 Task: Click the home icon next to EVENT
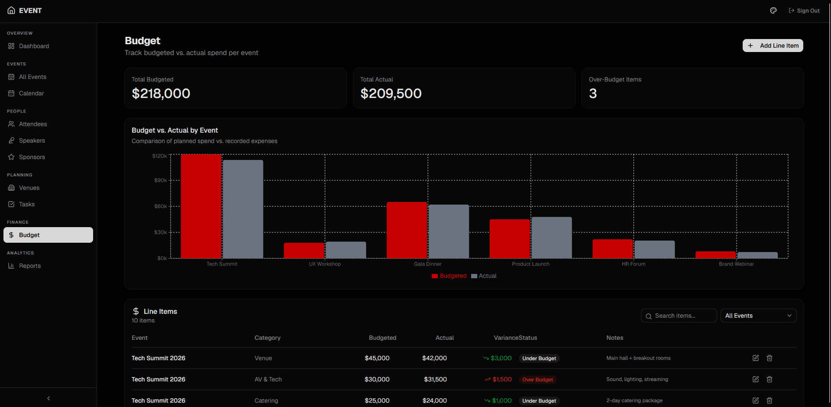pyautogui.click(x=11, y=10)
